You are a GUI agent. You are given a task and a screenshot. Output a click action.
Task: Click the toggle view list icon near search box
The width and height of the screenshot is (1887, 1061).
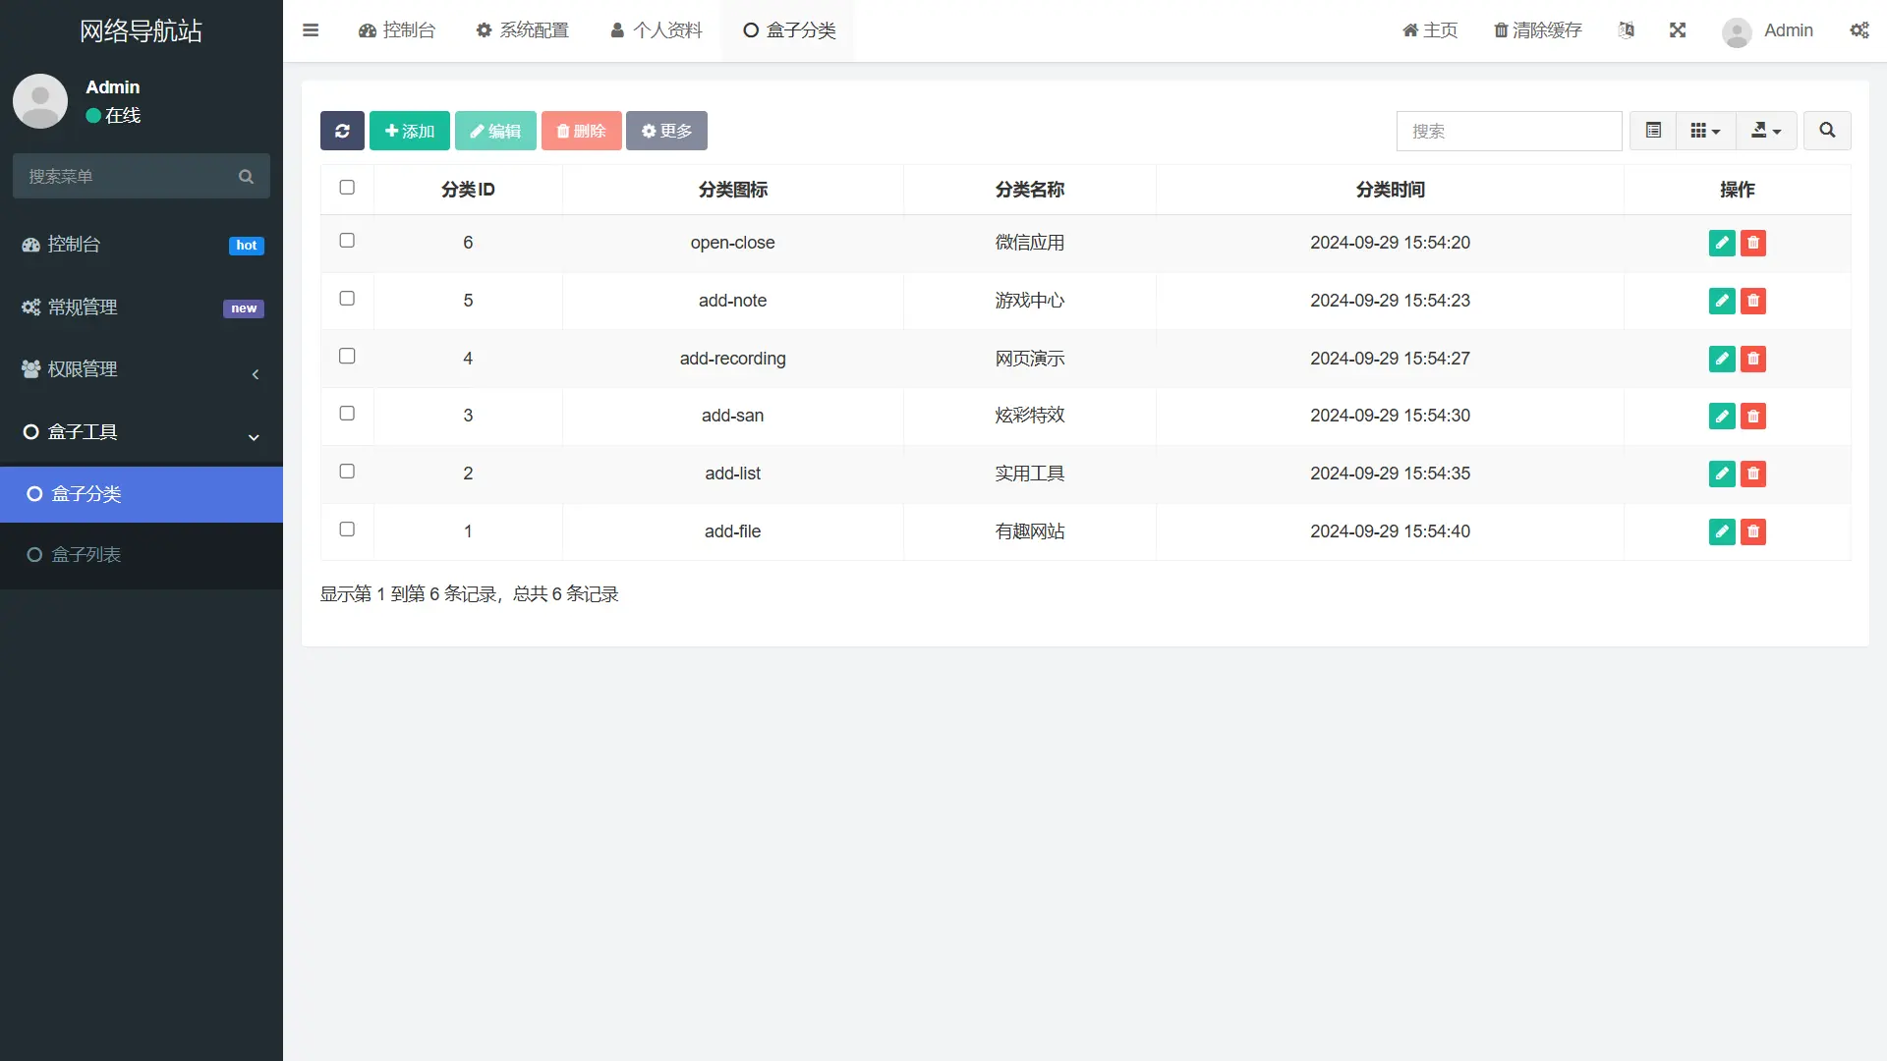coord(1653,130)
